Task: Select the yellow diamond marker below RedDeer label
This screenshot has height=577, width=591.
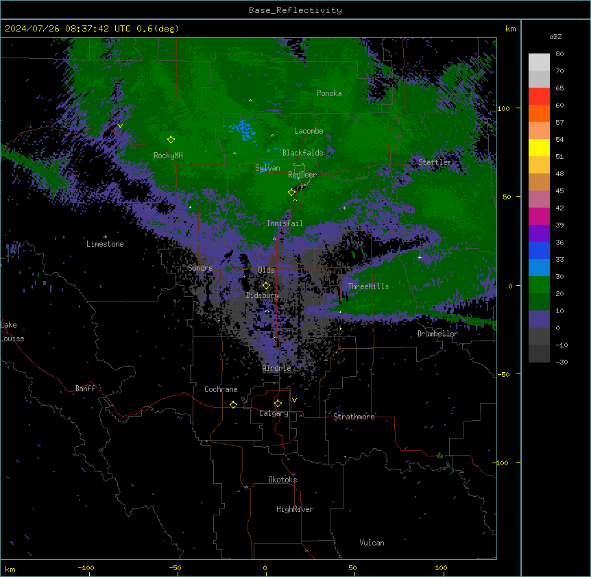Action: point(291,193)
